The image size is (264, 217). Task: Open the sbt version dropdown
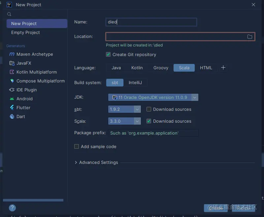[x=124, y=109]
